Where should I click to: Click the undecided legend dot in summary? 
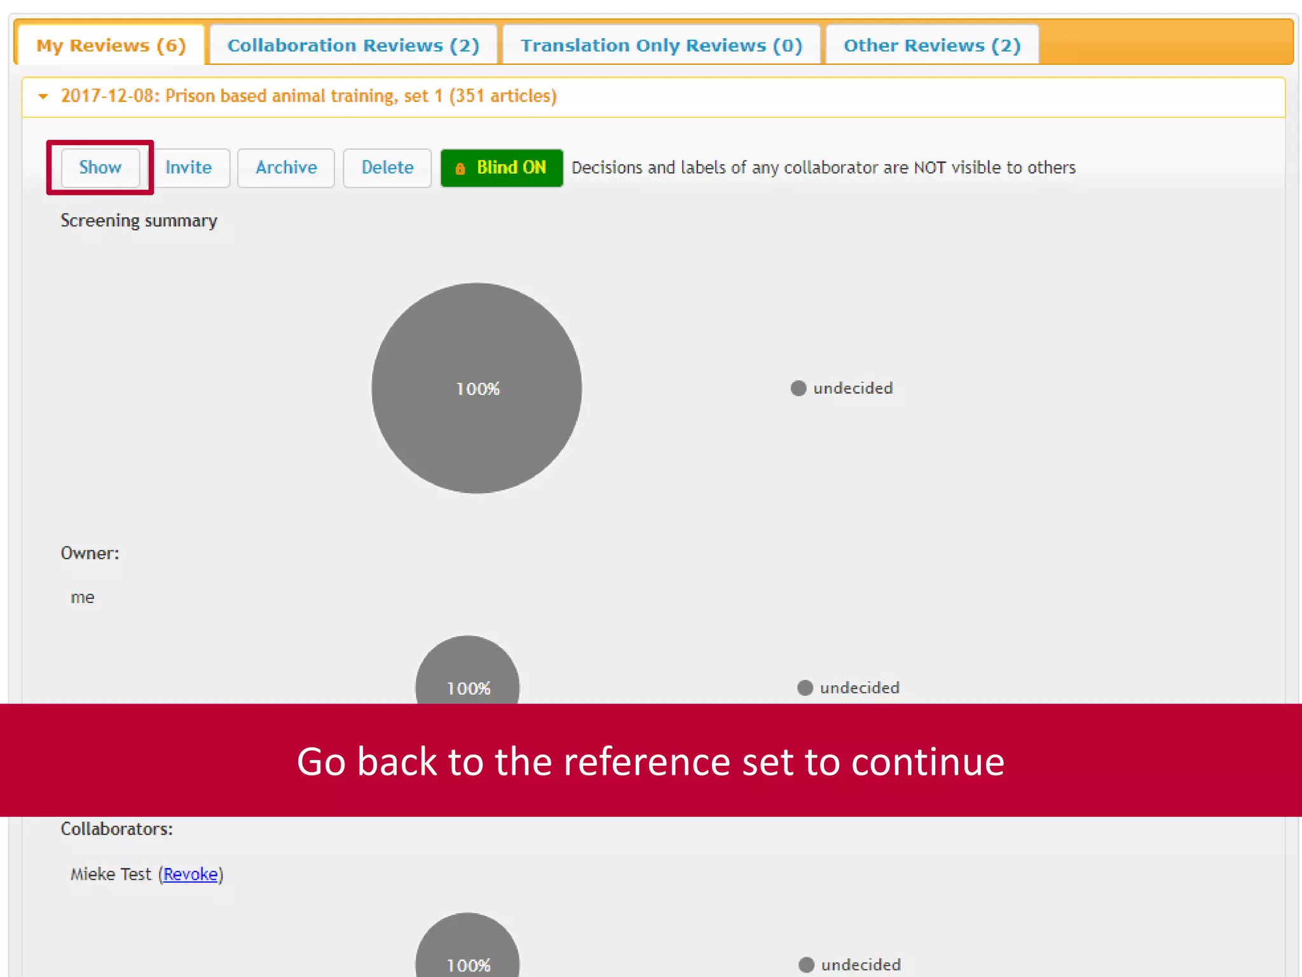[798, 388]
